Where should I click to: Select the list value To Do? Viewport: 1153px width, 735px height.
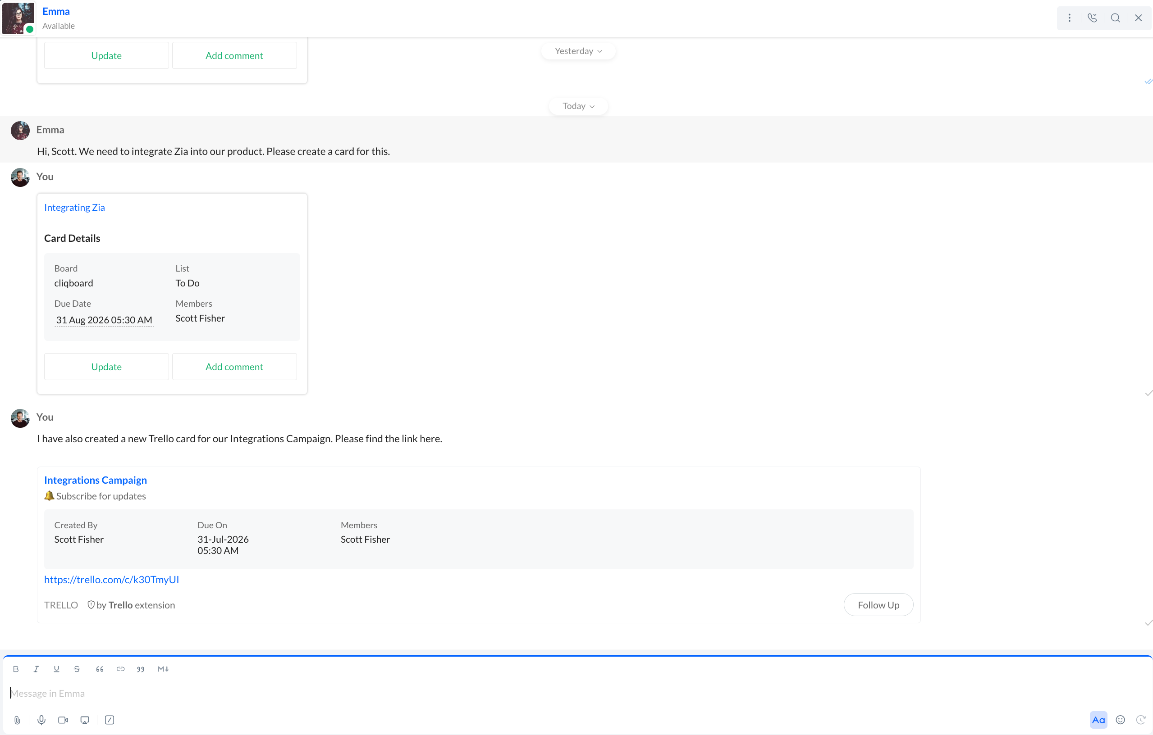click(187, 283)
